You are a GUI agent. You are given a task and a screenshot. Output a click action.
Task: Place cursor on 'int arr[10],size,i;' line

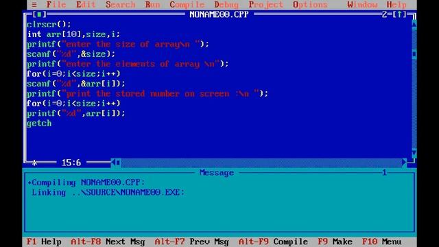pyautogui.click(x=73, y=34)
